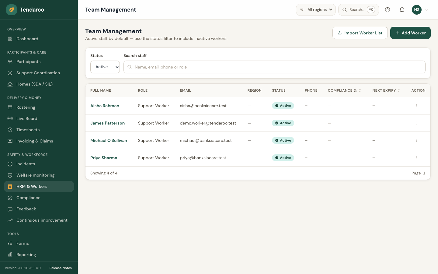The height and width of the screenshot is (274, 438).
Task: Open Dashboard in the sidebar
Action: (x=39, y=39)
